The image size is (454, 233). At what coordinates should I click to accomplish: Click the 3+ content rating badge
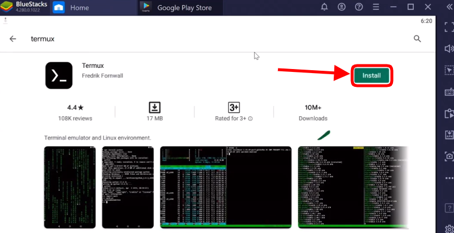234,108
